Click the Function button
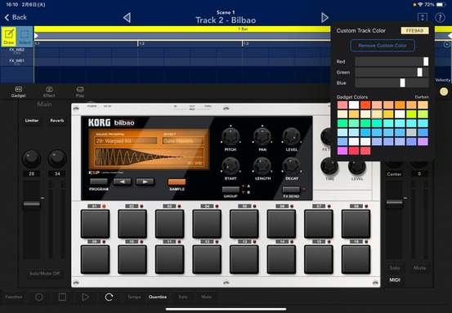 (14, 297)
